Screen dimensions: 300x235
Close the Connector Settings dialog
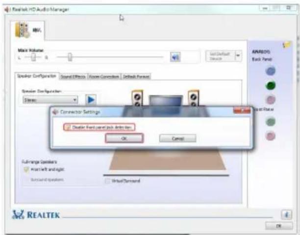tap(242, 110)
